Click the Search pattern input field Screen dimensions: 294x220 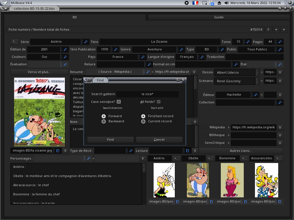pos(147,94)
